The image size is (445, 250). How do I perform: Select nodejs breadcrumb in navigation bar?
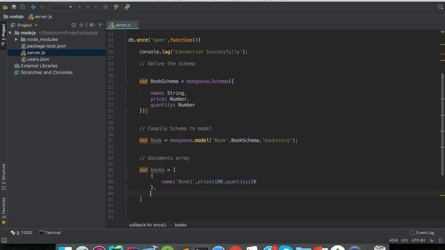coord(14,17)
